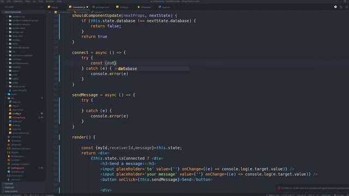Collapse the src folder in Explorer

pos(13,98)
